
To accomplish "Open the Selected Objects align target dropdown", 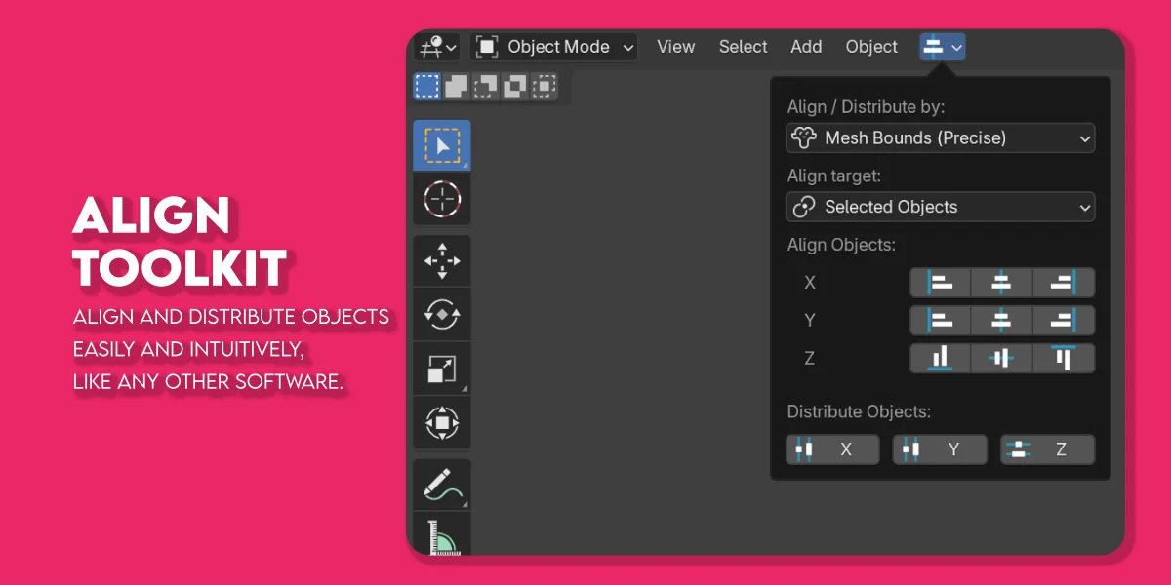I will click(x=940, y=207).
